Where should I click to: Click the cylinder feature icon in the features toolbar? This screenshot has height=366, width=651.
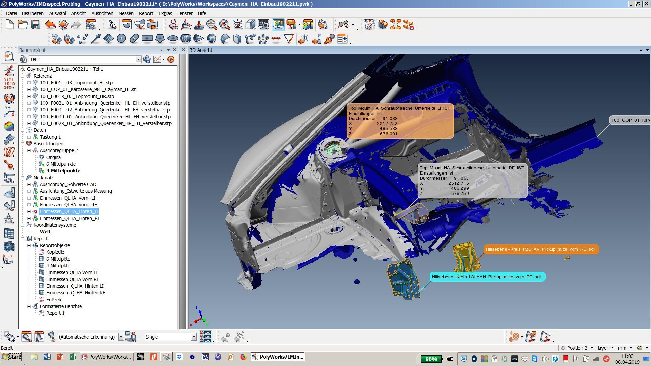point(185,39)
